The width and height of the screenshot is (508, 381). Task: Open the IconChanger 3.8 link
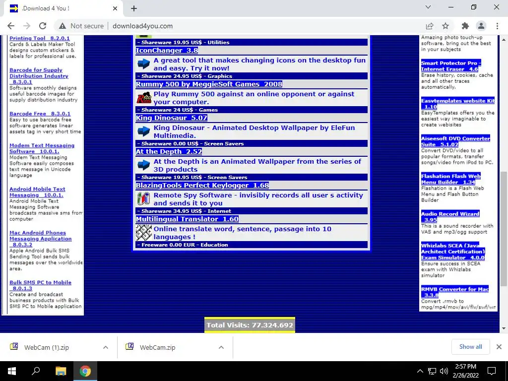click(x=167, y=50)
